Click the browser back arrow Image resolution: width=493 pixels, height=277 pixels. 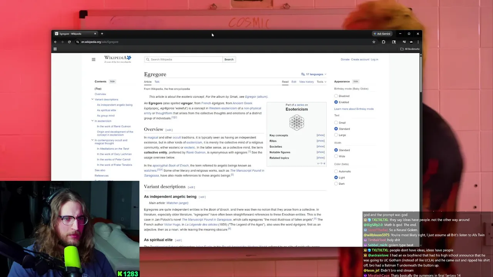tap(55, 42)
